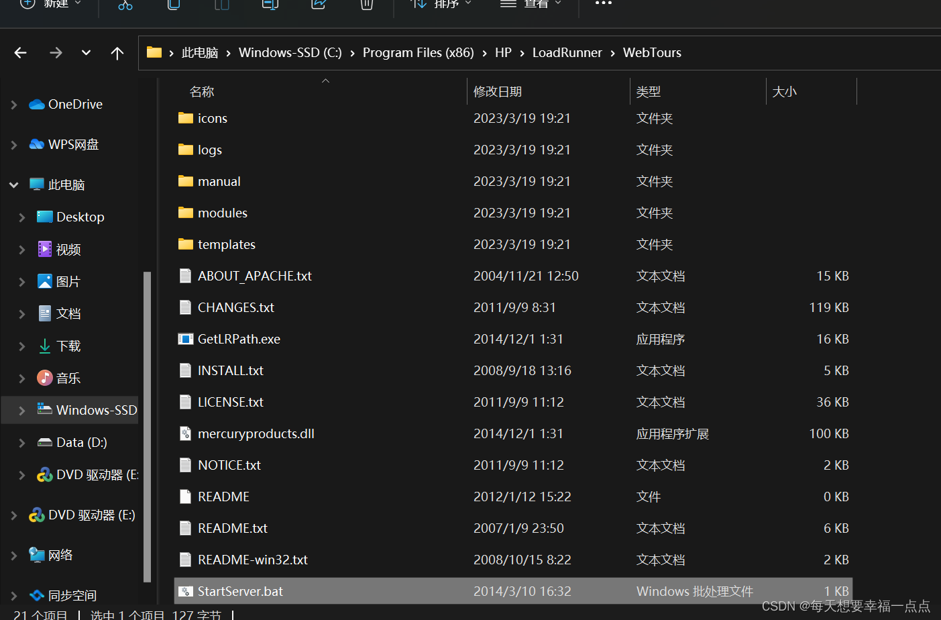Select 图片 icon in sidebar
Screen dimensions: 941x620
coord(45,281)
